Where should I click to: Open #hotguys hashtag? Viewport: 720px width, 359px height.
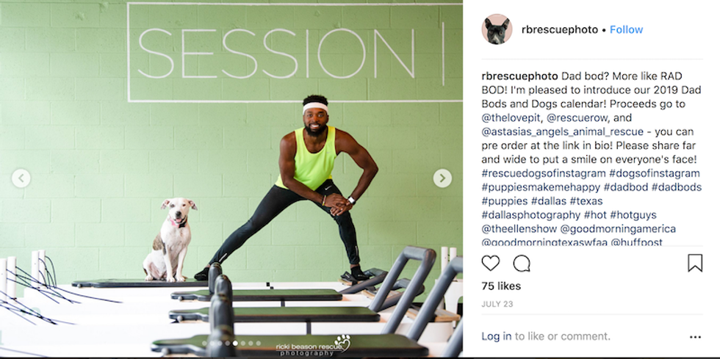(x=633, y=215)
